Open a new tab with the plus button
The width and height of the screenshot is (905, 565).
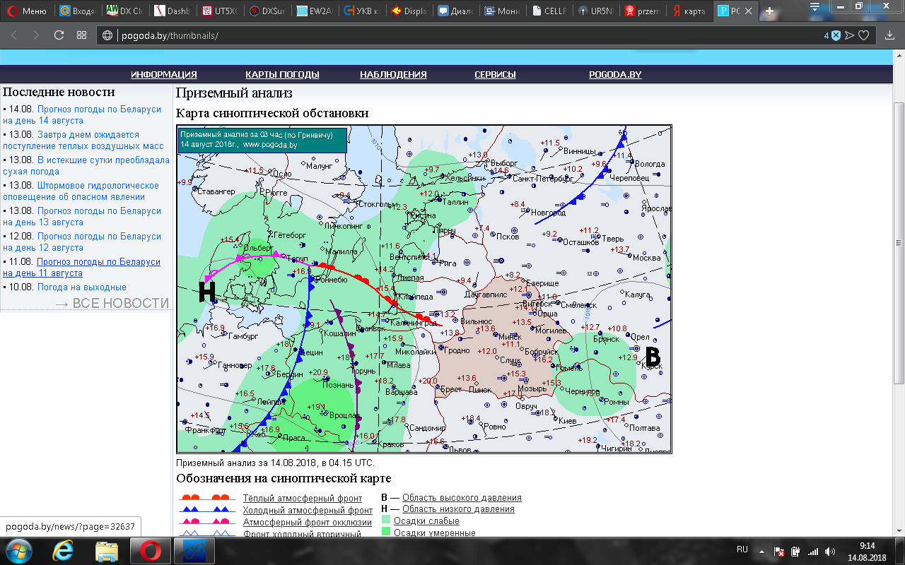pos(770,11)
